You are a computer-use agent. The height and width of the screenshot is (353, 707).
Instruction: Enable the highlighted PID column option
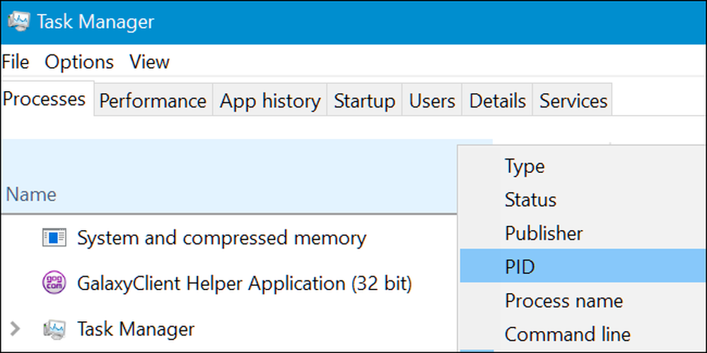583,267
